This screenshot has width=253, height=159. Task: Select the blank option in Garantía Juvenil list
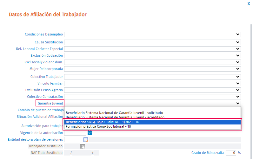coord(152,108)
